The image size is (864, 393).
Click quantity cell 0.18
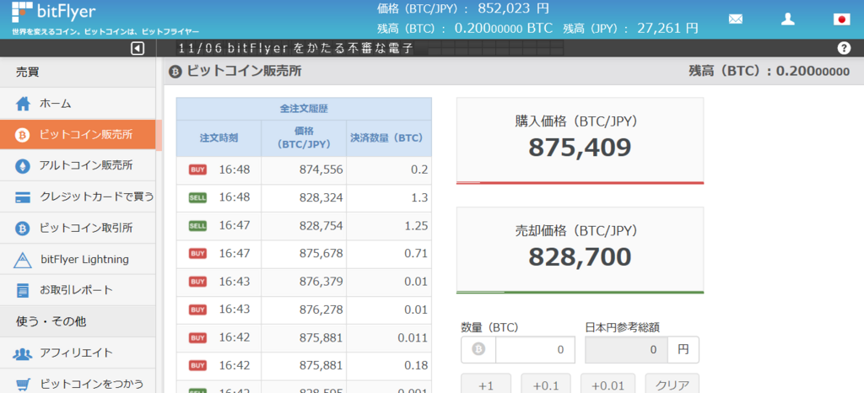coord(389,365)
